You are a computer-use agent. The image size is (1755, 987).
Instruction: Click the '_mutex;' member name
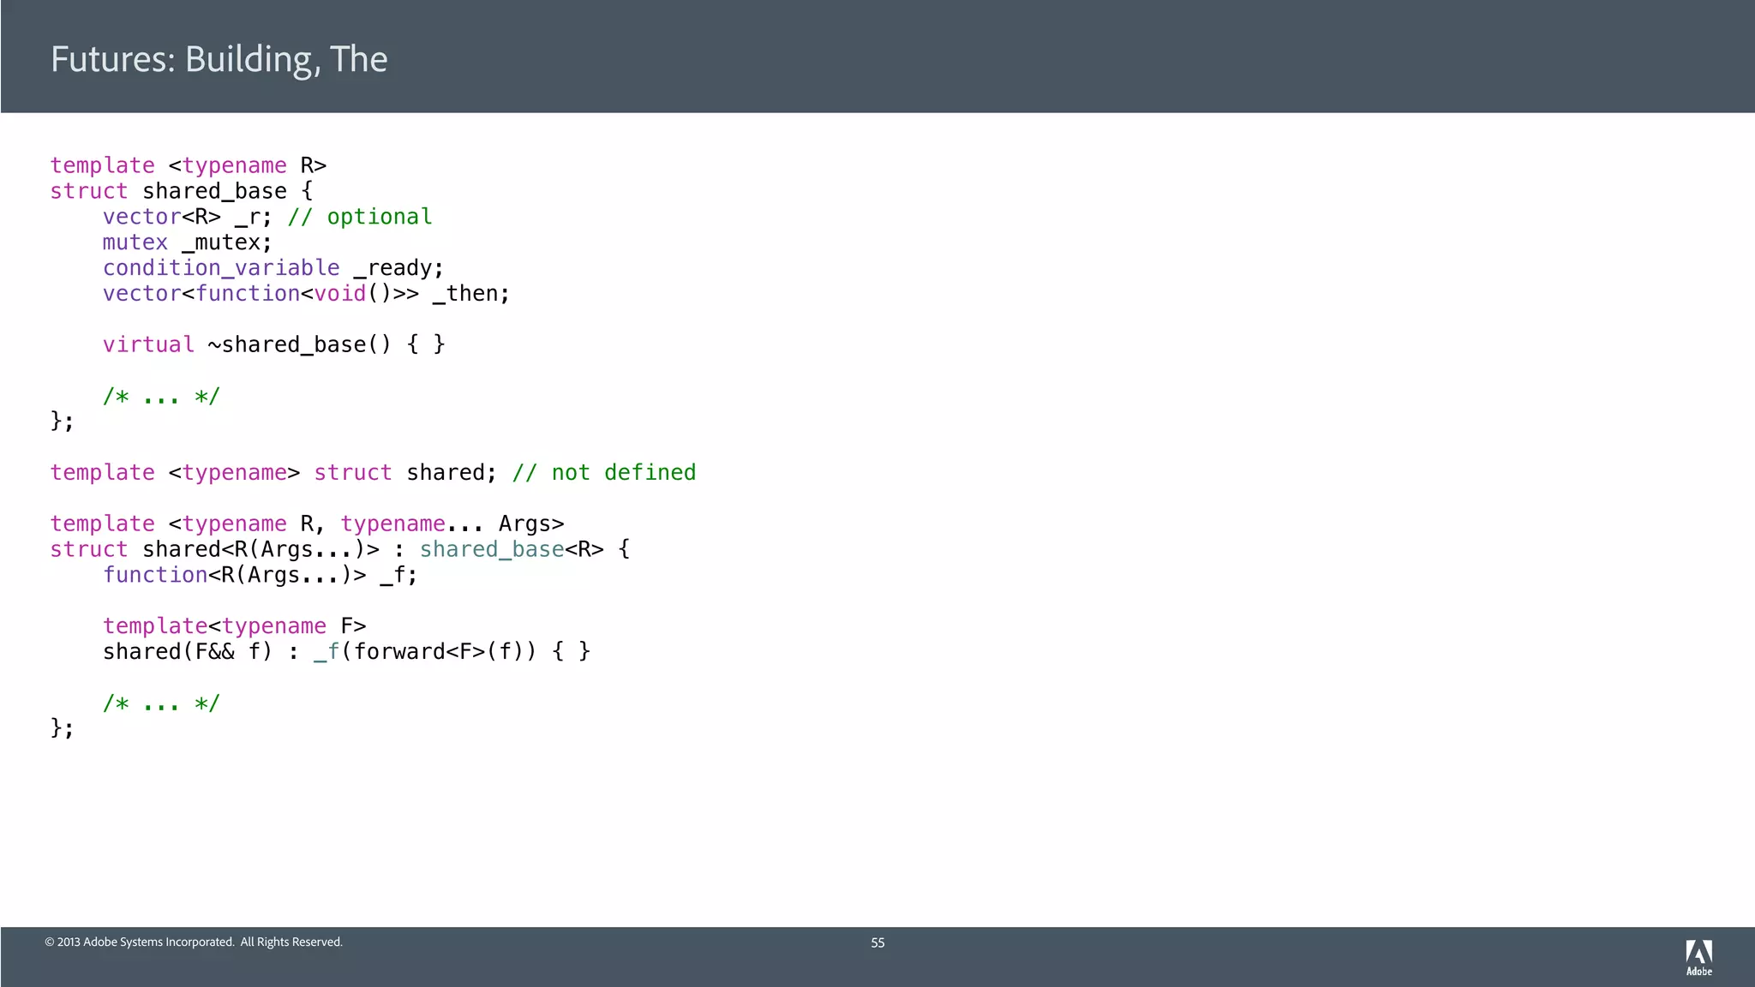point(226,242)
